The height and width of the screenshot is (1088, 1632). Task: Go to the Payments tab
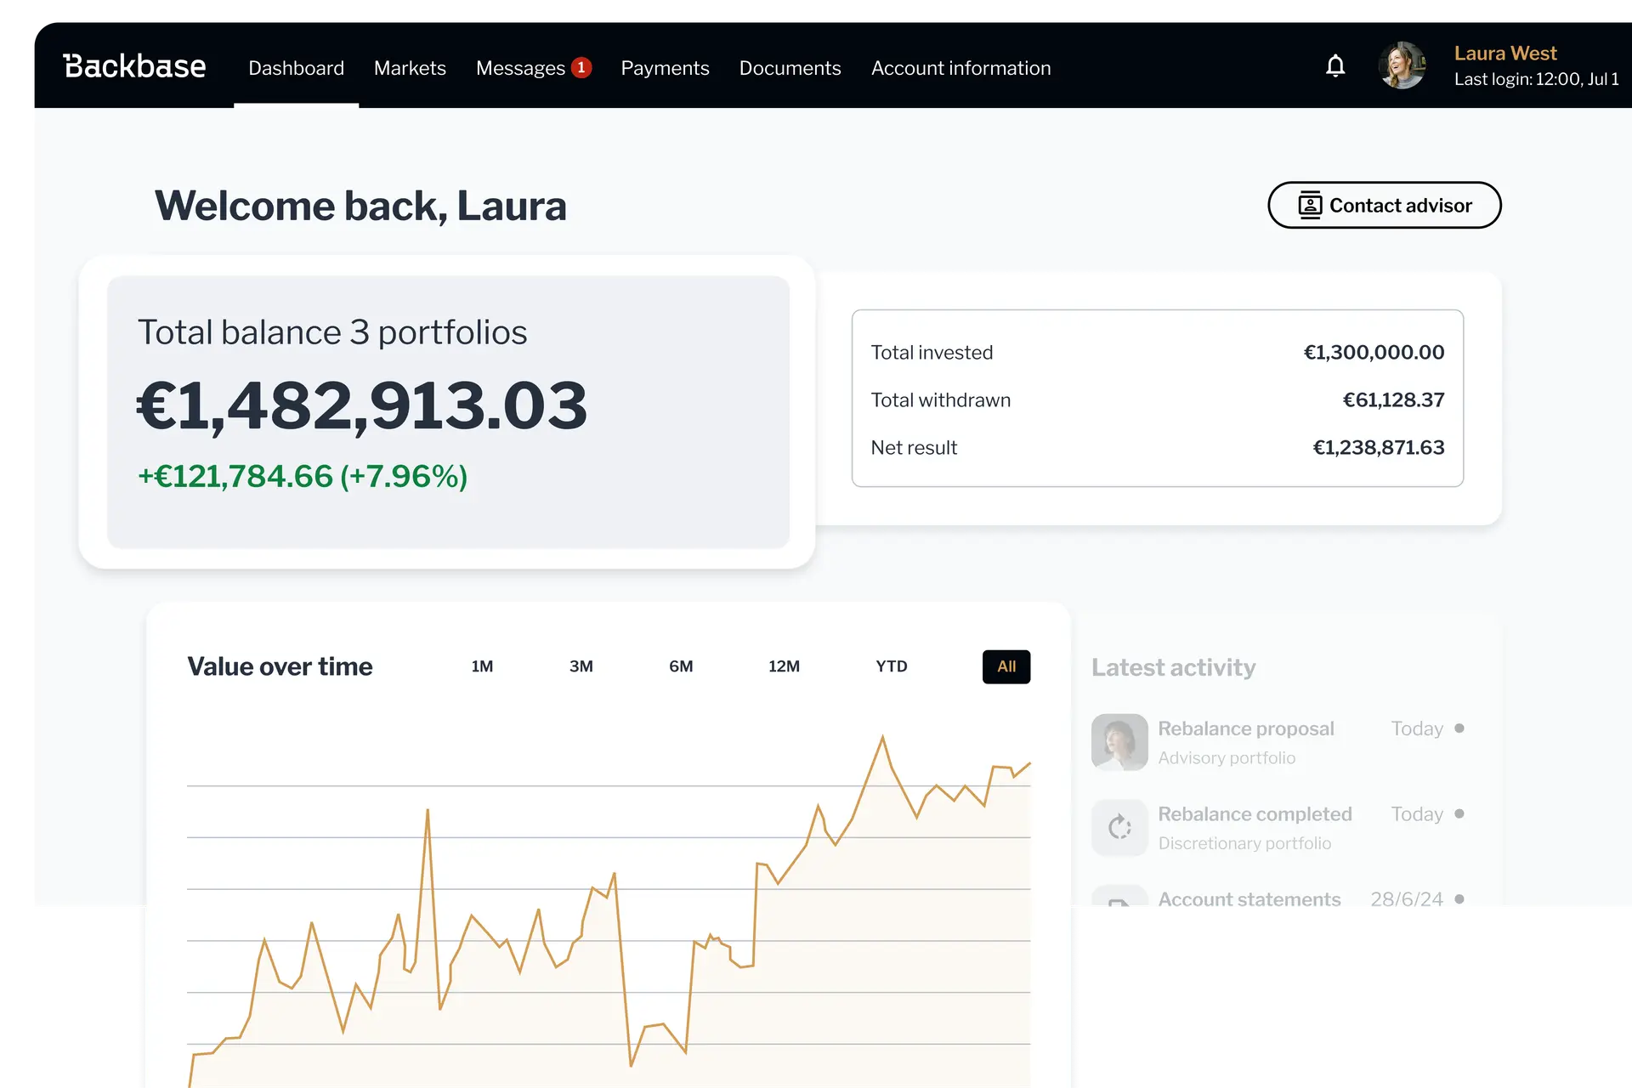pos(665,68)
